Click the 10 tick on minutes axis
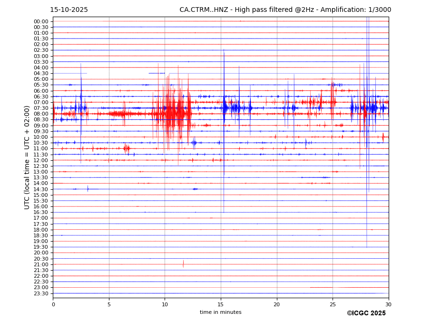The height and width of the screenshot is (331, 441). [165, 304]
